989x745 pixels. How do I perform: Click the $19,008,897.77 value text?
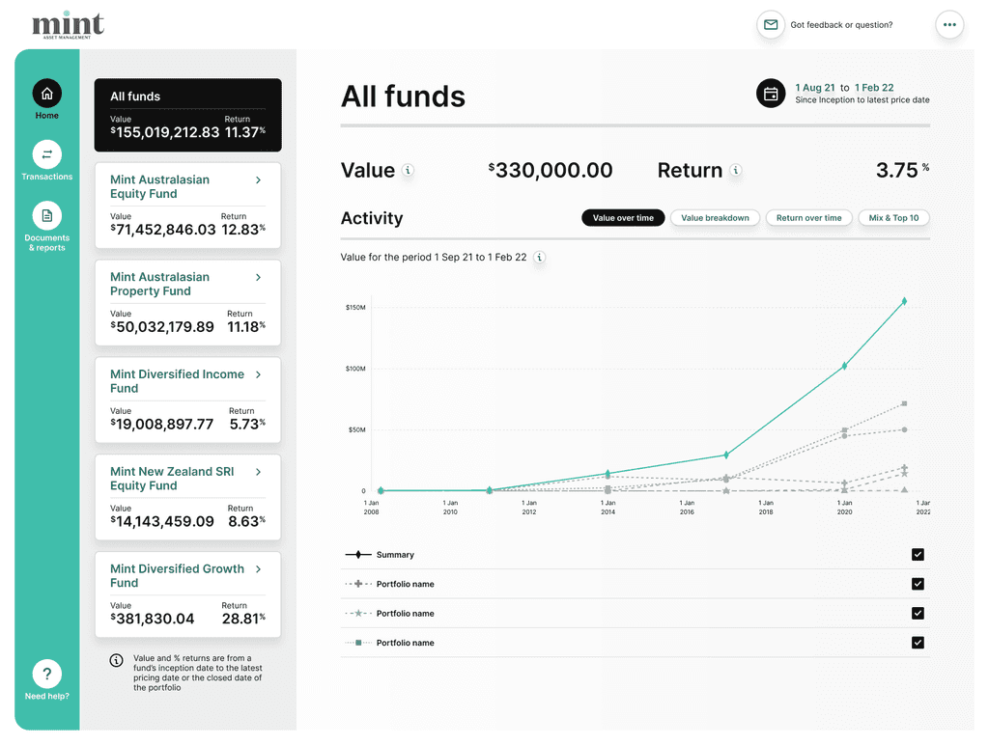pos(161,425)
